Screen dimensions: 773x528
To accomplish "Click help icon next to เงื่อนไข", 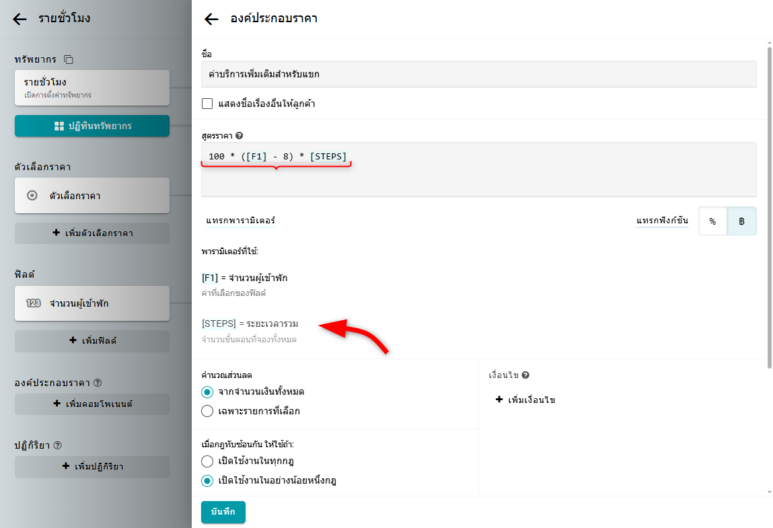I will pyautogui.click(x=525, y=375).
